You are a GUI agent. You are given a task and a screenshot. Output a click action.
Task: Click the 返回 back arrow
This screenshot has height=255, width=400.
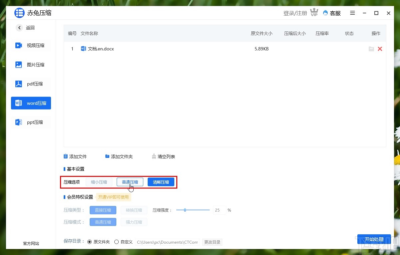click(19, 28)
